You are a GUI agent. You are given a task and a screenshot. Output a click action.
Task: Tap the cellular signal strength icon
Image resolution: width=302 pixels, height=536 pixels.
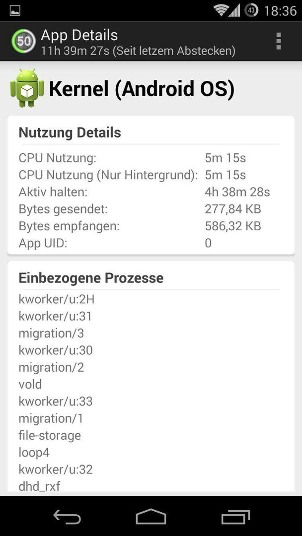point(234,10)
